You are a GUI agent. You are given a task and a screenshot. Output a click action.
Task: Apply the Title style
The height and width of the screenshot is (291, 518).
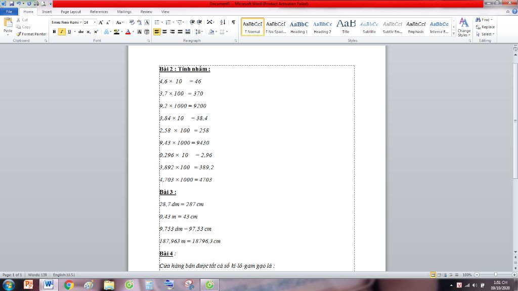pos(346,27)
